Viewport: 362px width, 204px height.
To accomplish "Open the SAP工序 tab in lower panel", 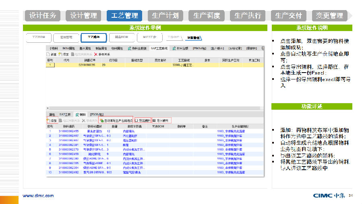I will pos(65,114).
